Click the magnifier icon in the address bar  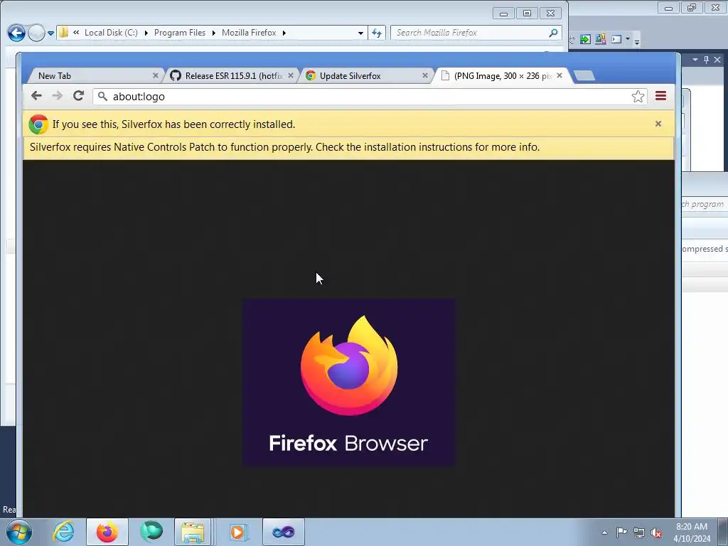[102, 96]
